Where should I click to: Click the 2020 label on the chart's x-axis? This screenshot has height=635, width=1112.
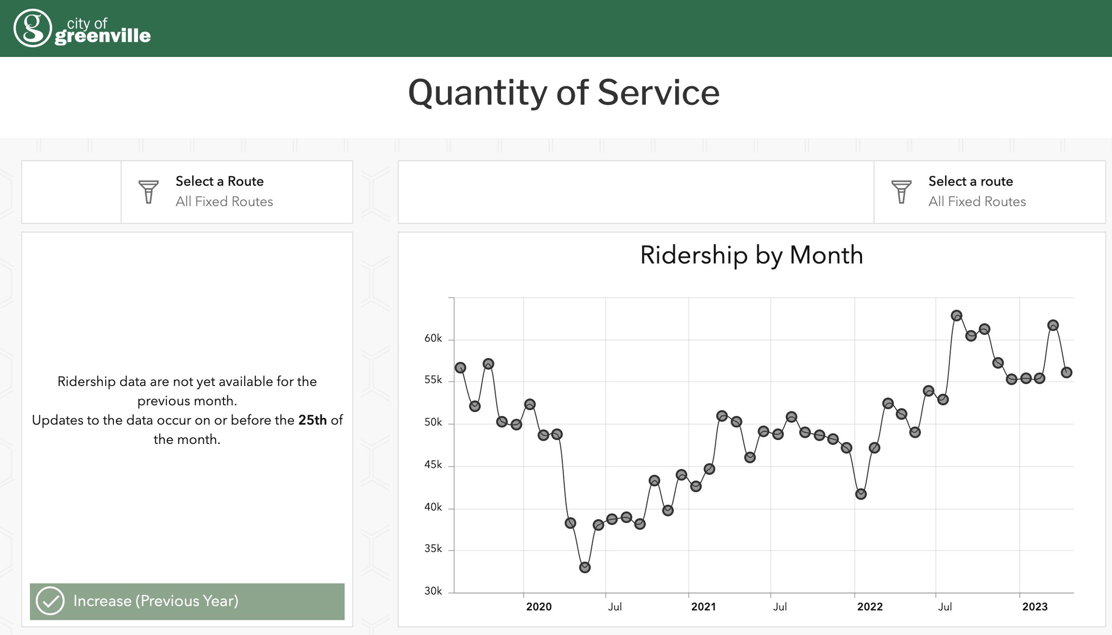[538, 607]
